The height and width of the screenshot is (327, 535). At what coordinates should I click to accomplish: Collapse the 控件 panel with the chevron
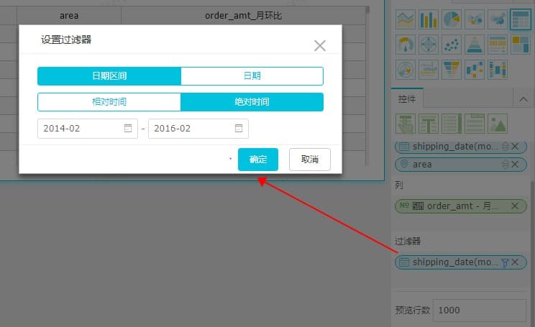click(523, 99)
